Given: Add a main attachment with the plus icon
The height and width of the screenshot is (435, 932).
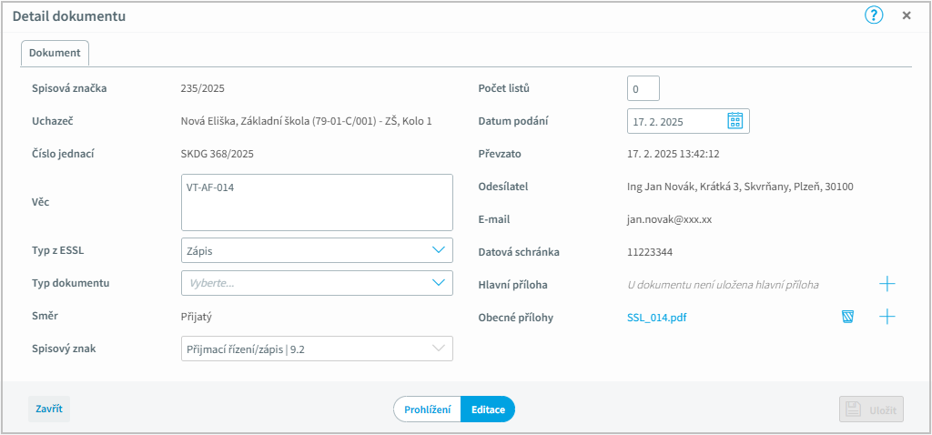Looking at the screenshot, I should coord(886,284).
